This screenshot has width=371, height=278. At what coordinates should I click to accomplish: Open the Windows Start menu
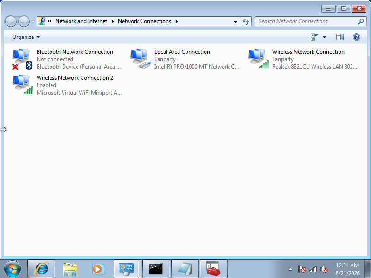[x=13, y=269]
